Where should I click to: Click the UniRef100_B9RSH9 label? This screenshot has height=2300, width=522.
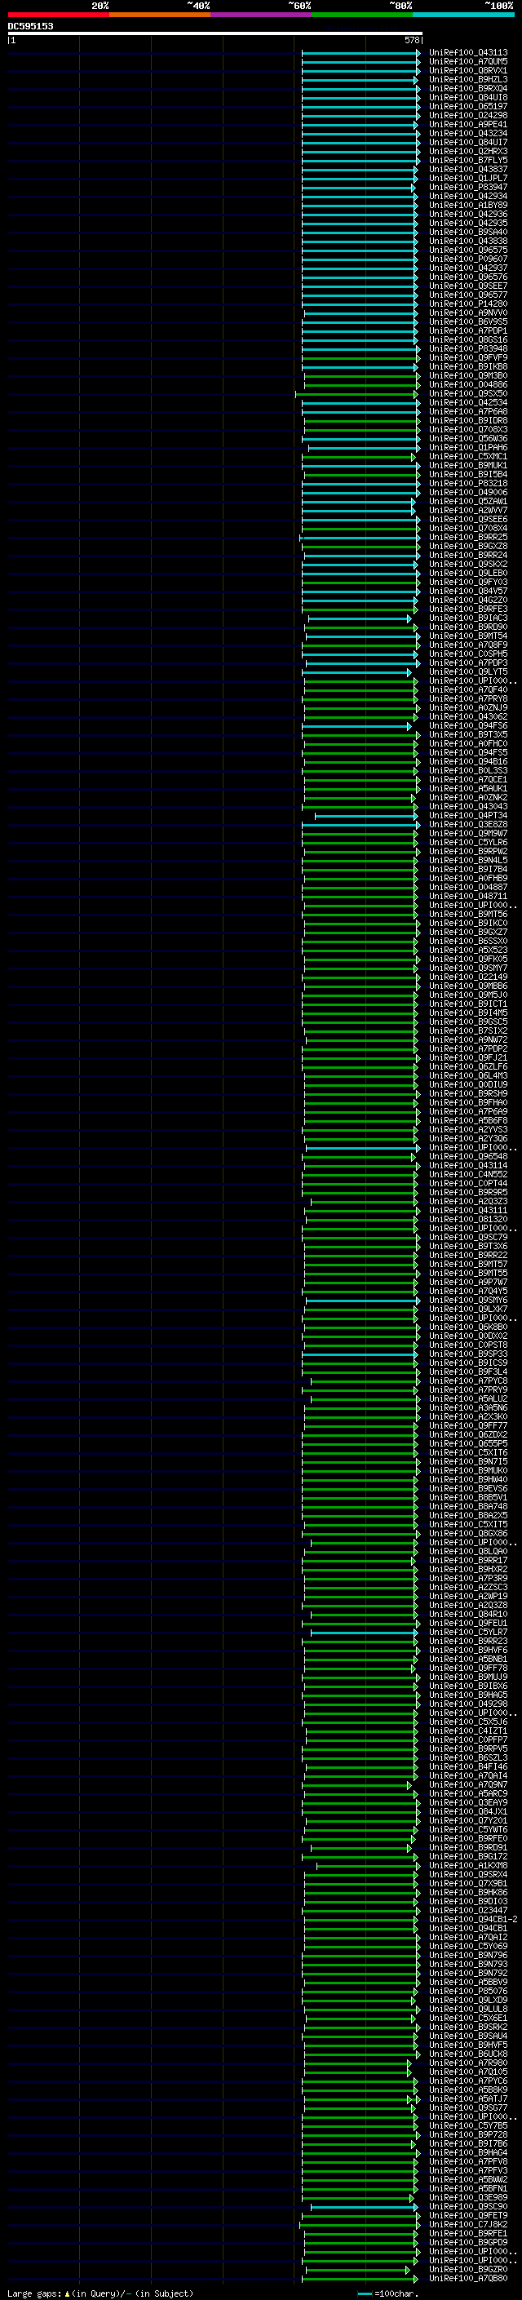click(x=468, y=1092)
